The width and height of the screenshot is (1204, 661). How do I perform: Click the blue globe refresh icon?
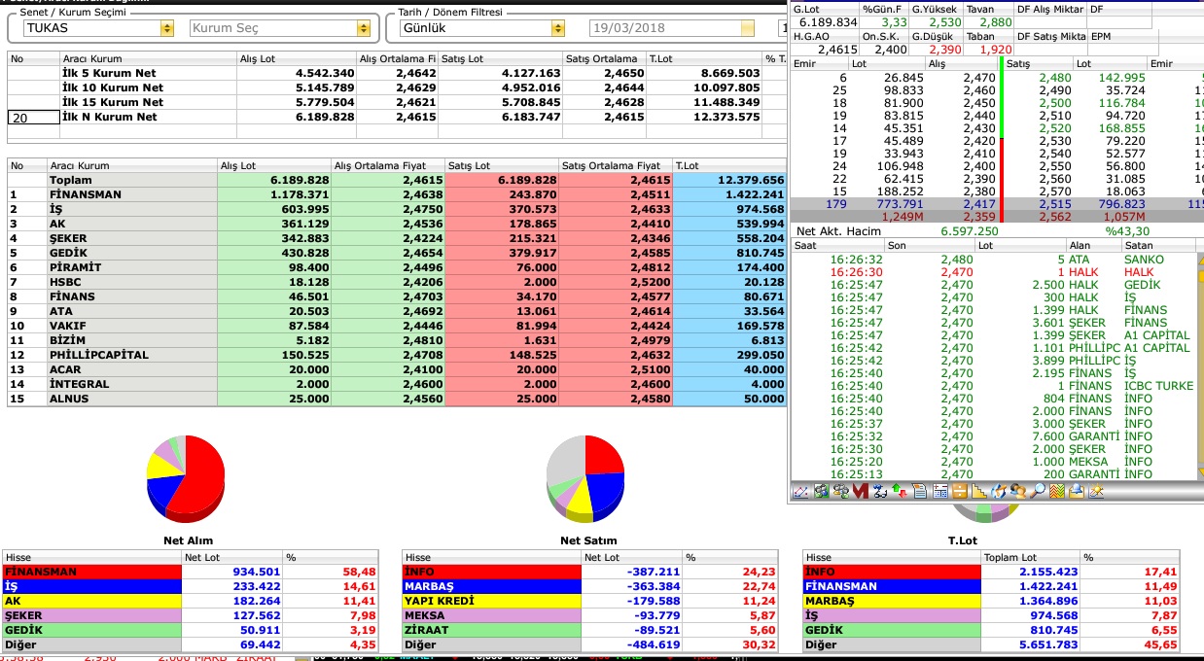999,492
